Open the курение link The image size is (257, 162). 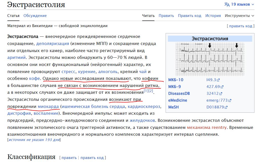pyautogui.click(x=87, y=72)
